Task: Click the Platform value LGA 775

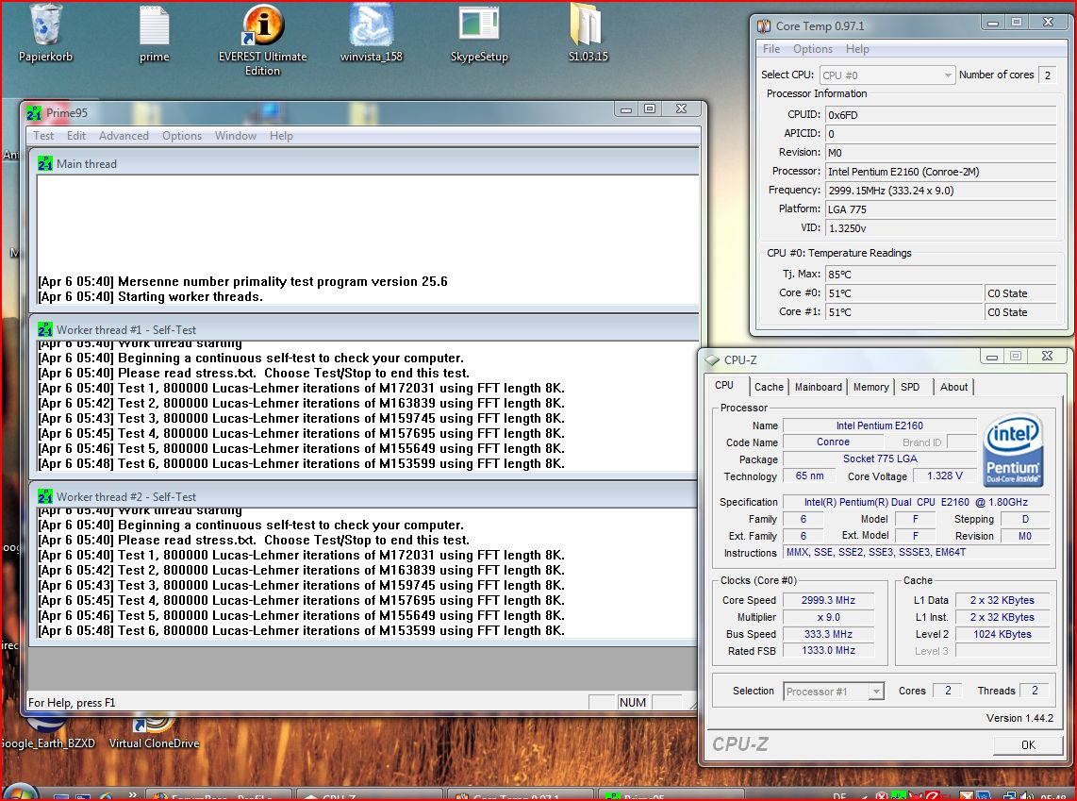Action: 940,209
